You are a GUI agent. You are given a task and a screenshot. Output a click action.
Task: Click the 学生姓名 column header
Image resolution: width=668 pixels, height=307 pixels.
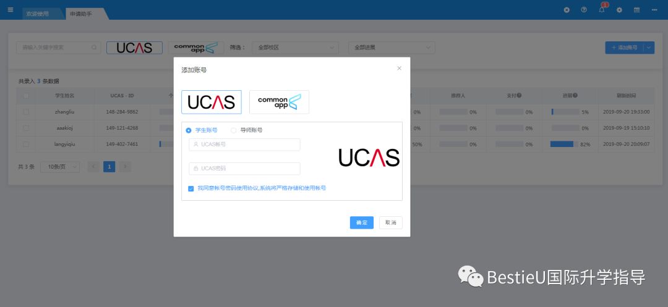[x=65, y=96]
